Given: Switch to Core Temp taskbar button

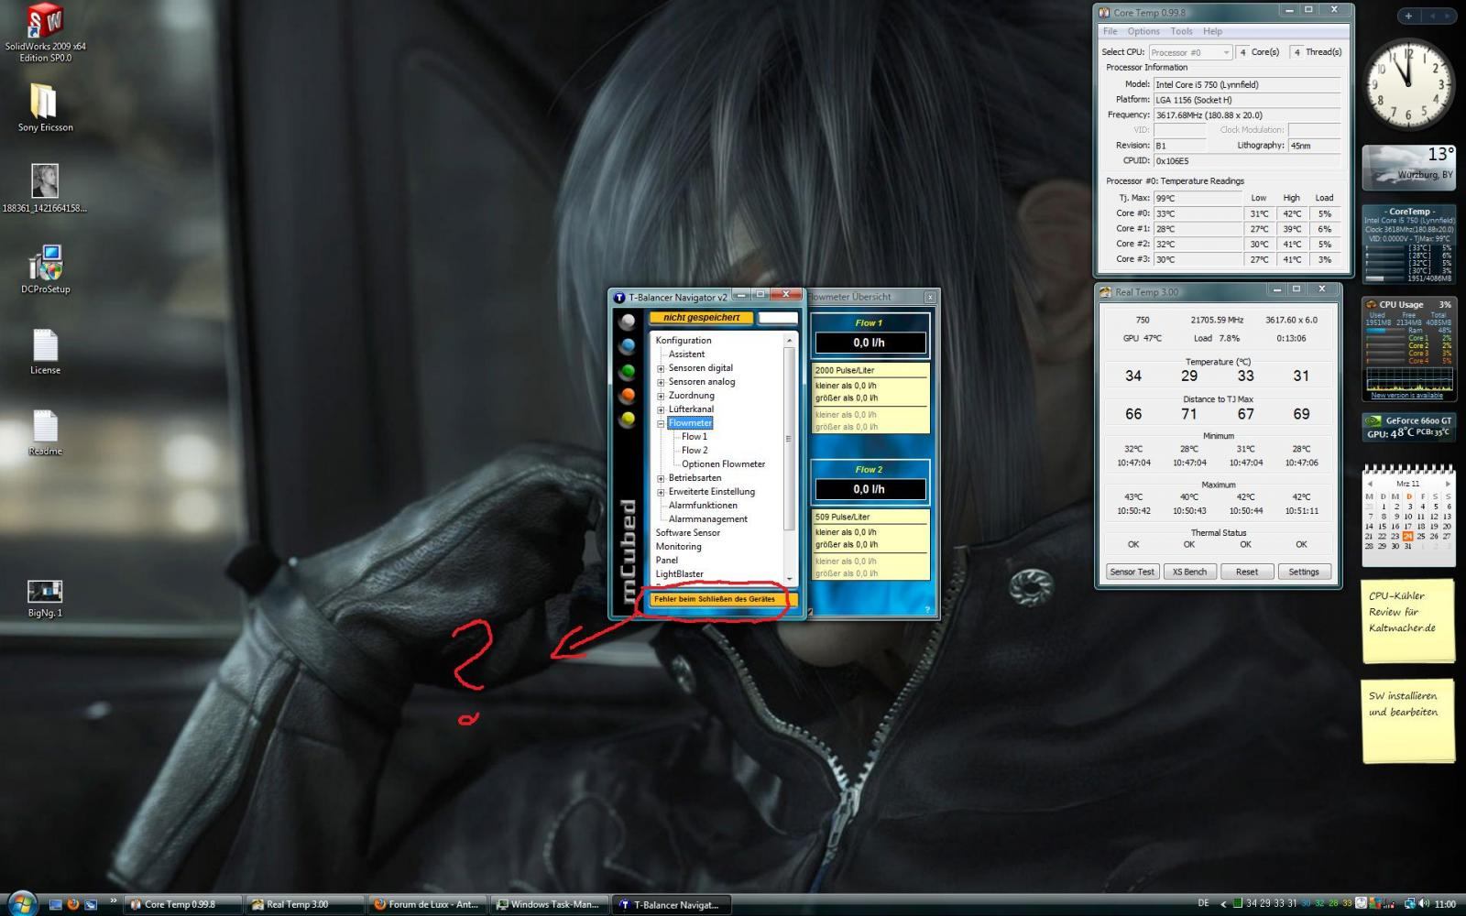Looking at the screenshot, I should (183, 904).
